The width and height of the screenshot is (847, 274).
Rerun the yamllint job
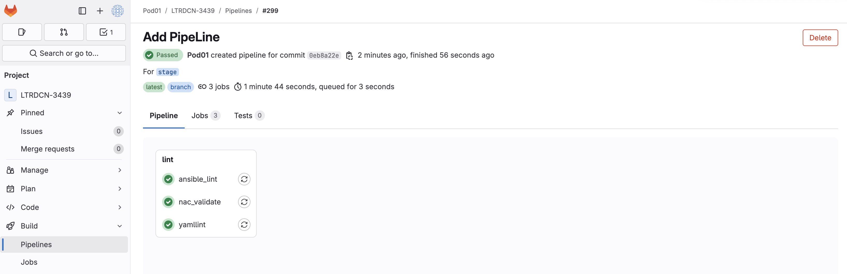coord(244,225)
